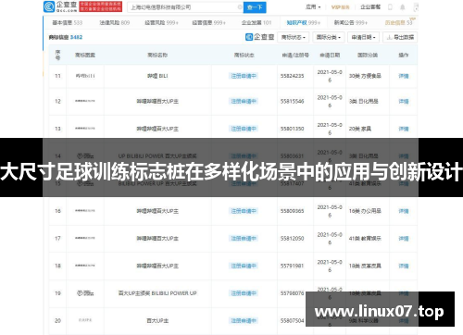Click the 商标名称 column header
This screenshot has width=463, height=335.
(157, 56)
